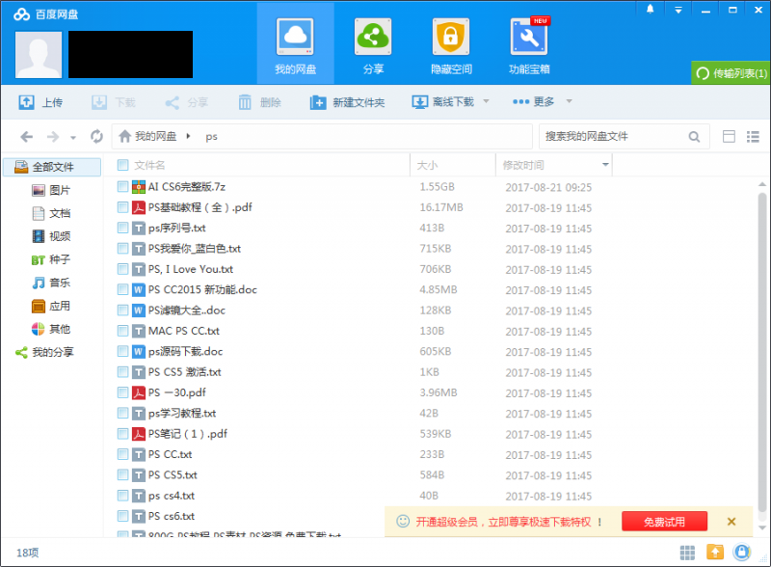
Task: Click the 上传 upload button
Action: coord(40,102)
